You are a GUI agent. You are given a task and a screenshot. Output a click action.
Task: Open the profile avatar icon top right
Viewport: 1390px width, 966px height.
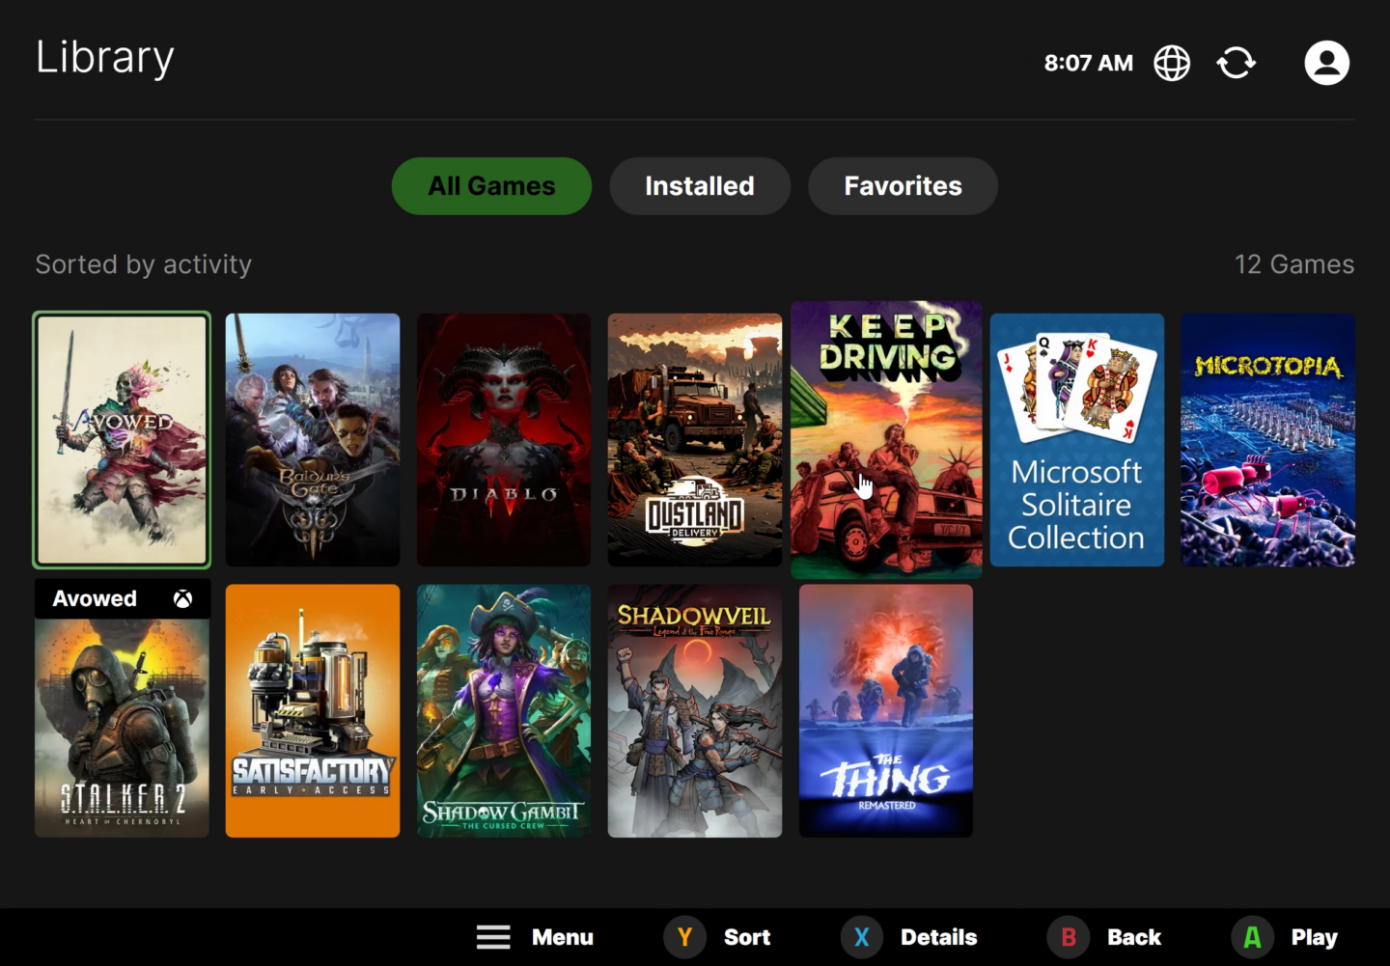pyautogui.click(x=1326, y=62)
